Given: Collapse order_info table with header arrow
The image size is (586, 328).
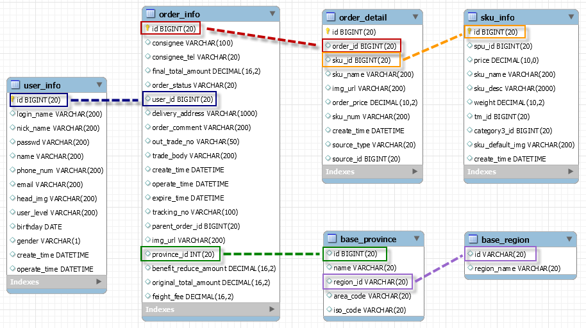Looking at the screenshot, I should coord(272,13).
